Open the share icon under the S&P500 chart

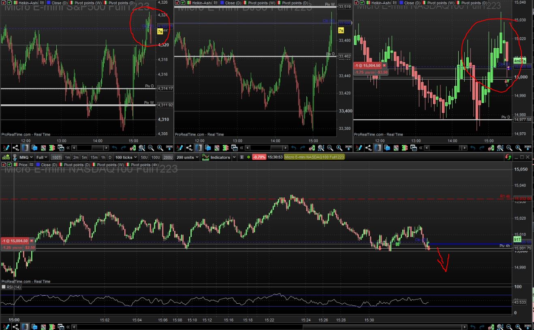coord(15,148)
